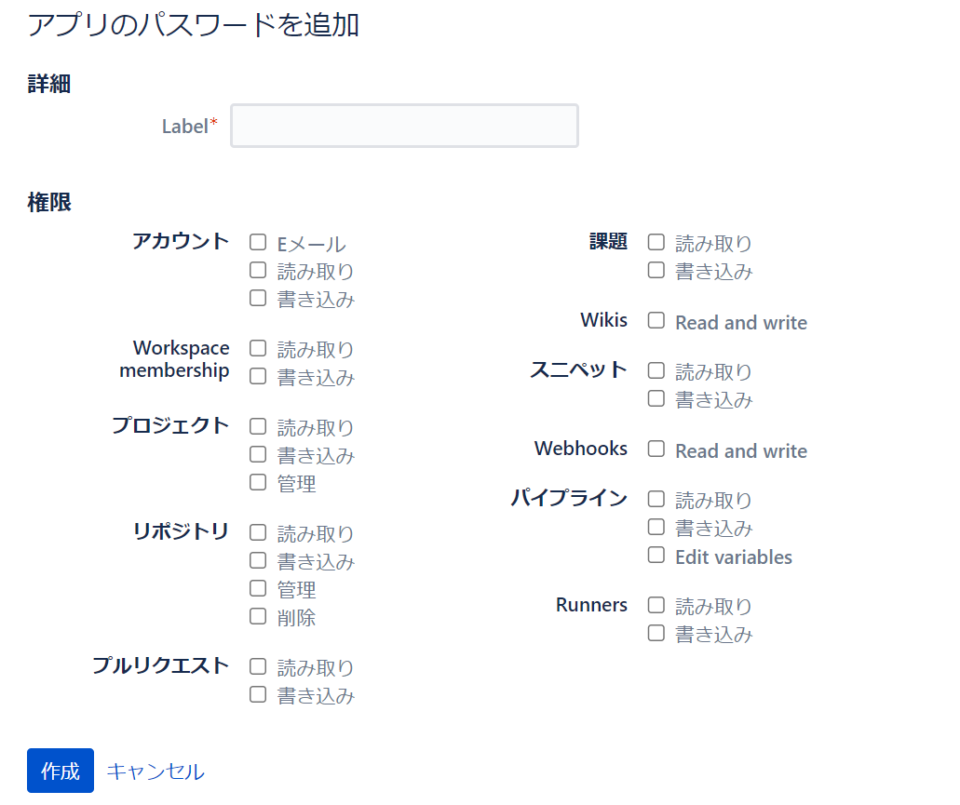Image resolution: width=960 pixels, height=805 pixels.
Task: Check 課題 読み取り permission
Action: 656,243
